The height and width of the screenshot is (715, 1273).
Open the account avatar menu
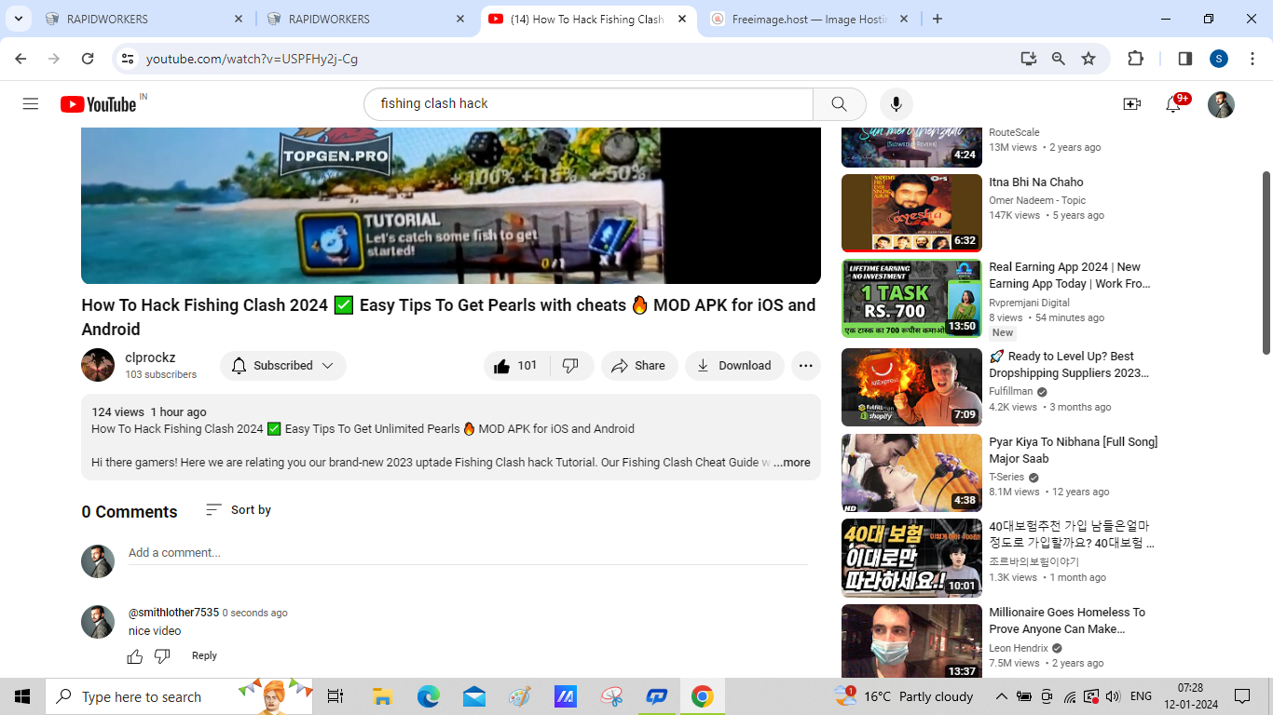click(x=1221, y=104)
